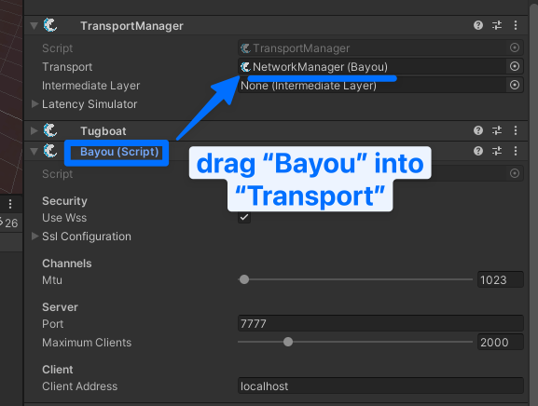Click the Maximum Clients slider handle
538x406 pixels.
(x=288, y=342)
